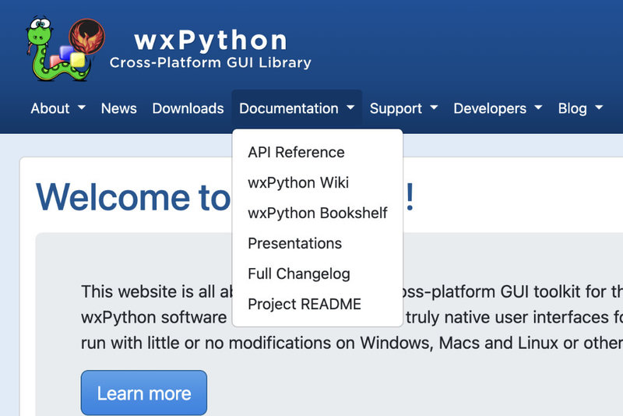Collapse the Documentation dropdown menu
623x416 pixels.
[297, 108]
